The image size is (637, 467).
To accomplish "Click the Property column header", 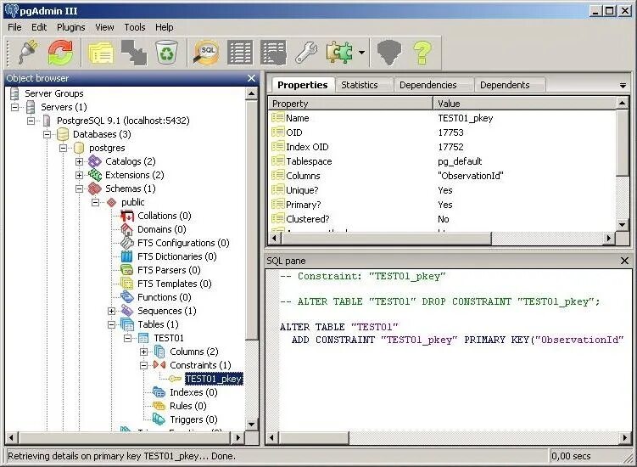I will point(350,104).
